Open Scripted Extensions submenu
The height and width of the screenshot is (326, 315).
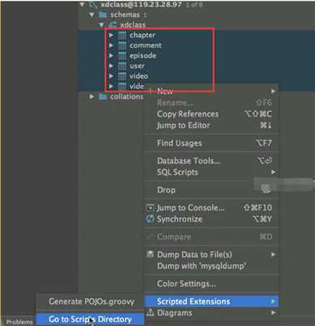point(211,301)
